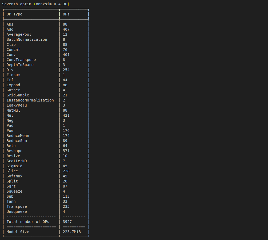This screenshot has width=268, height=240.
Task: Select the value 421 for Mul
Action: click(66, 115)
